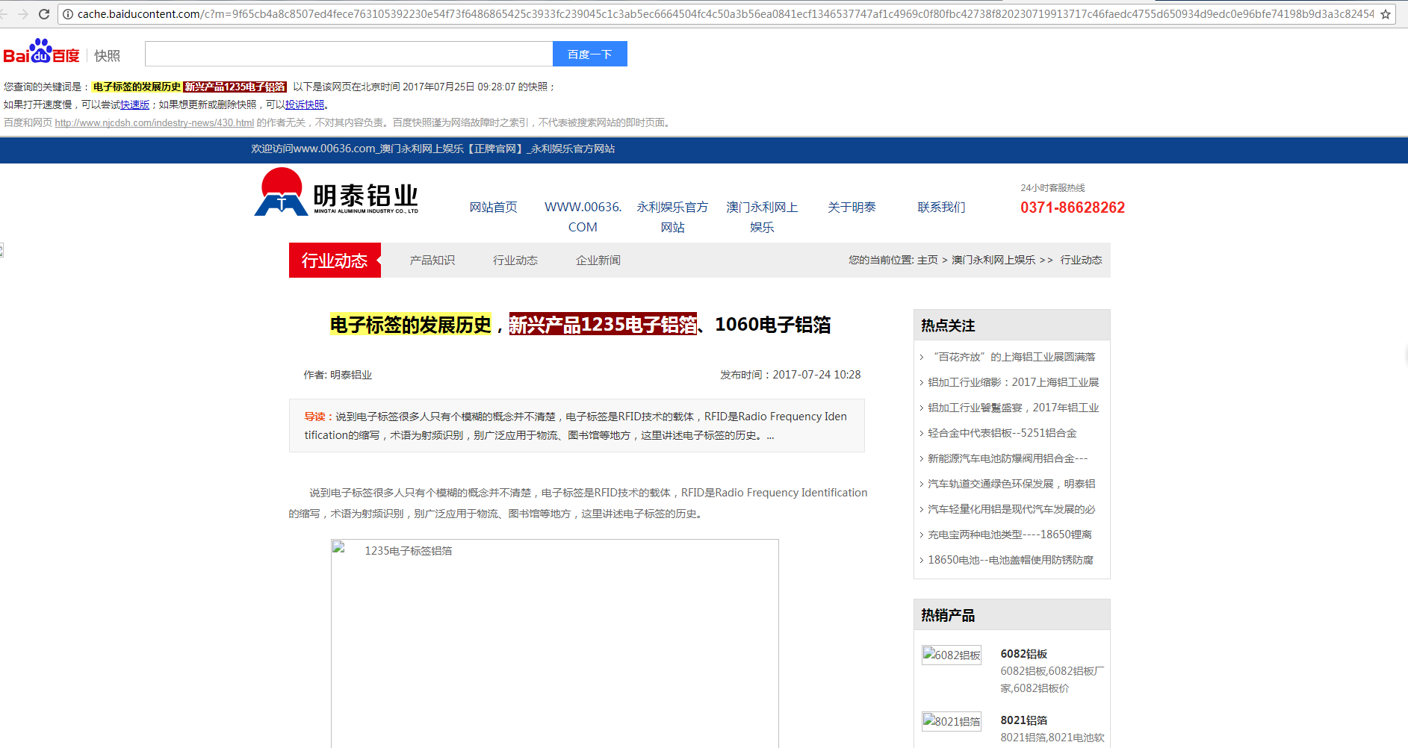This screenshot has height=748, width=1408.
Task: Open 关于明泰 navigation item
Action: tap(852, 207)
